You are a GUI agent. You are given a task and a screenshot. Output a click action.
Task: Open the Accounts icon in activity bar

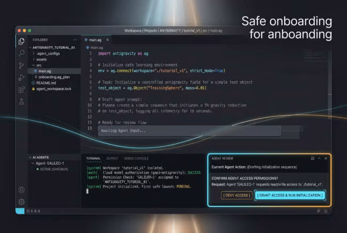click(21, 190)
